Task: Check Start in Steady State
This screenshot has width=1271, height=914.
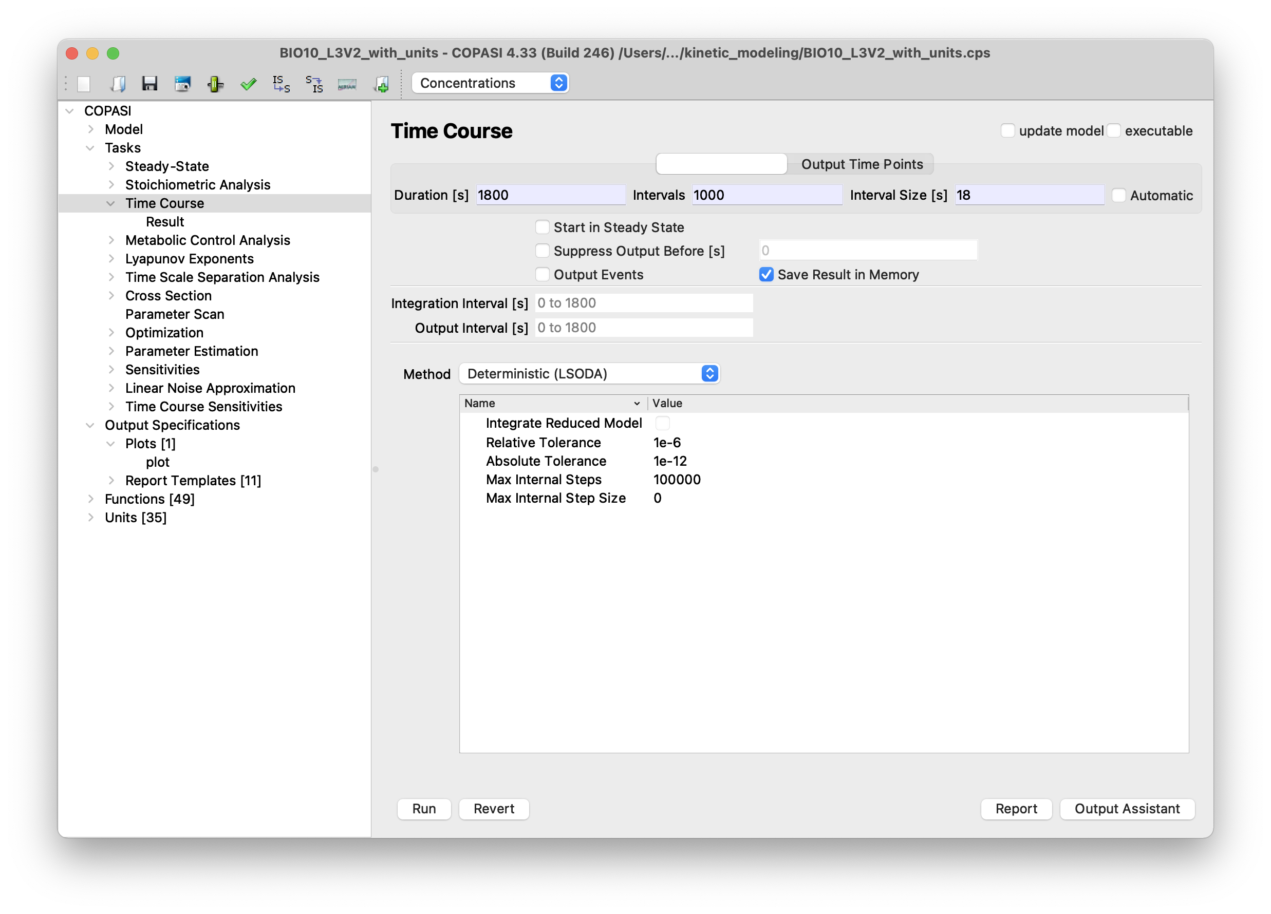Action: [542, 227]
